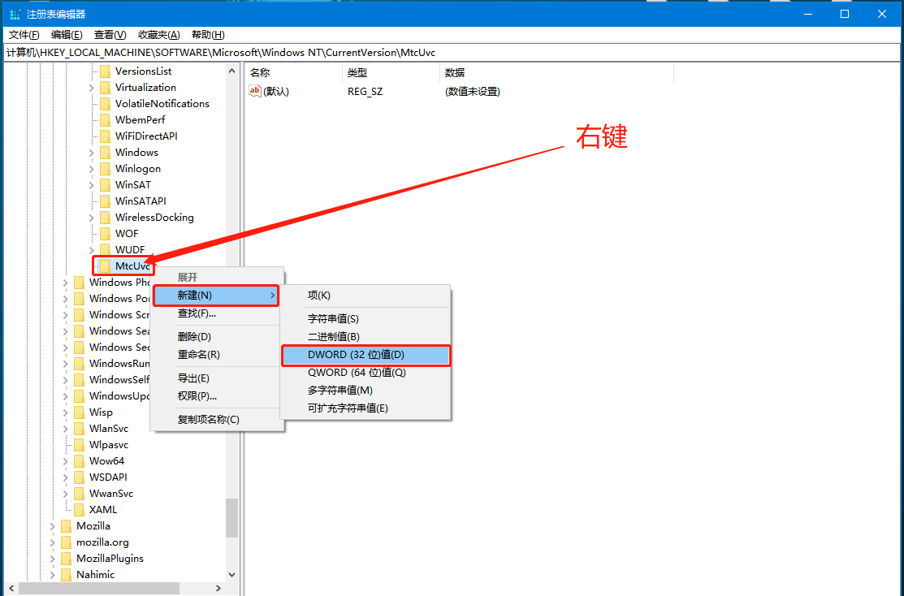Viewport: 904px width, 596px height.
Task: Select the WwanSvc folder icon
Action: pos(79,493)
